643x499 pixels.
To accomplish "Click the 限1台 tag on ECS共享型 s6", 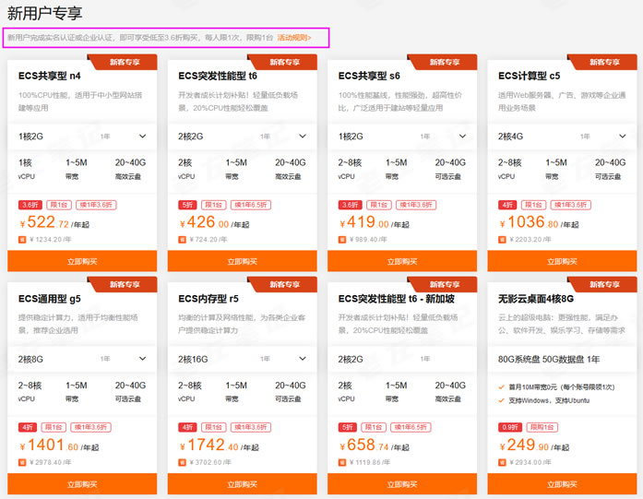I will 379,205.
